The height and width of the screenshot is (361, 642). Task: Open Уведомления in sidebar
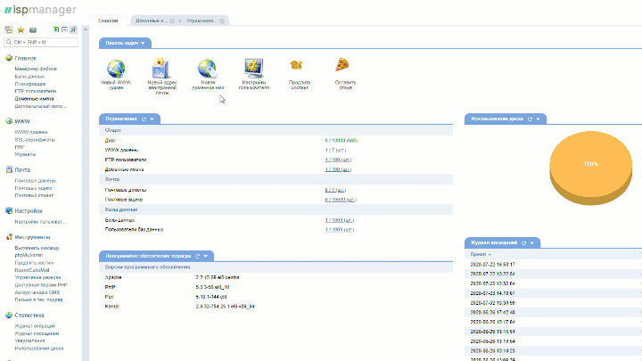[30, 340]
